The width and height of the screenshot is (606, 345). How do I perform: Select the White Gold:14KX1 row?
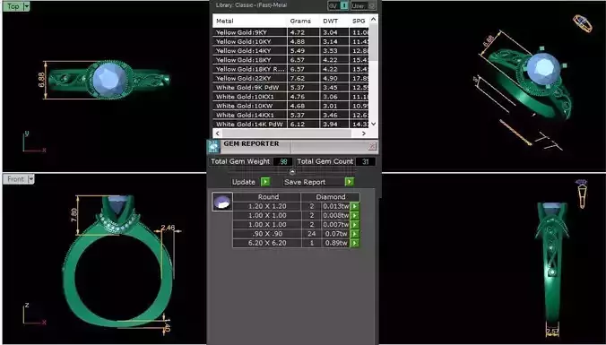[x=291, y=115]
